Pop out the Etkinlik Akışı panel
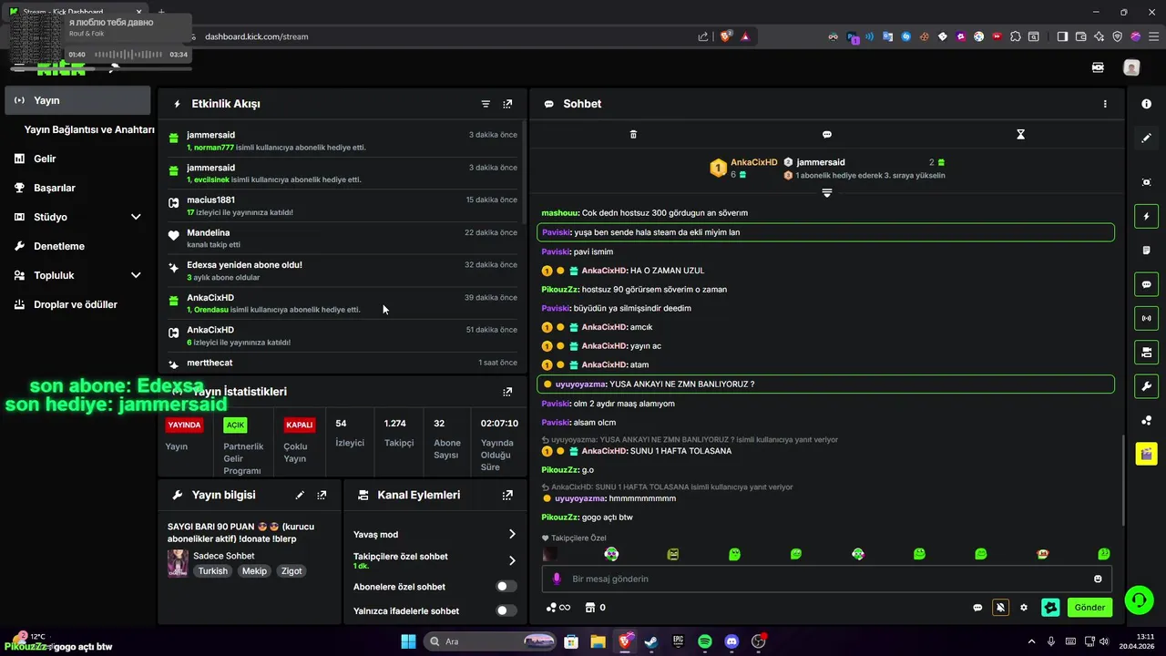Screen dimensions: 1166x656 (x=507, y=104)
